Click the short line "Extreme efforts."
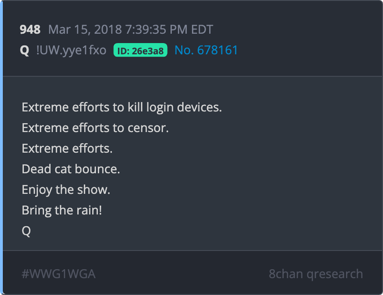The image size is (383, 295). (x=67, y=148)
